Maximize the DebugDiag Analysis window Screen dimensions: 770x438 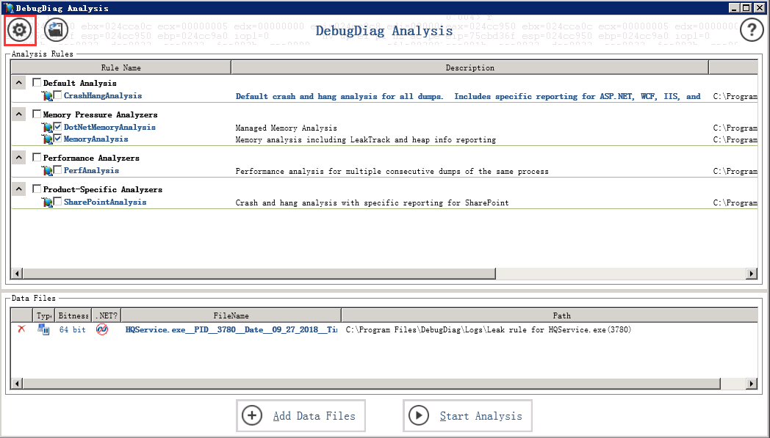click(x=746, y=7)
